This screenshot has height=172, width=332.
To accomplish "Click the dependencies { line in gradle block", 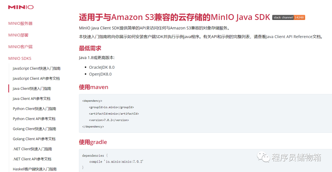I will tap(95, 155).
